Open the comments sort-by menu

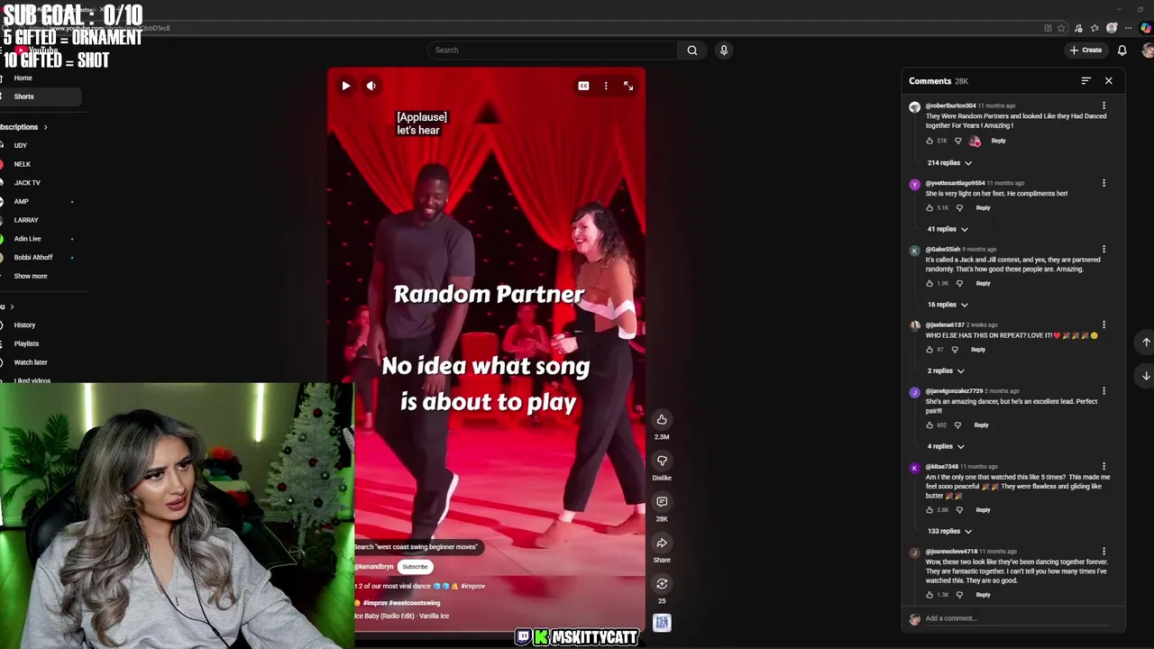pos(1085,81)
